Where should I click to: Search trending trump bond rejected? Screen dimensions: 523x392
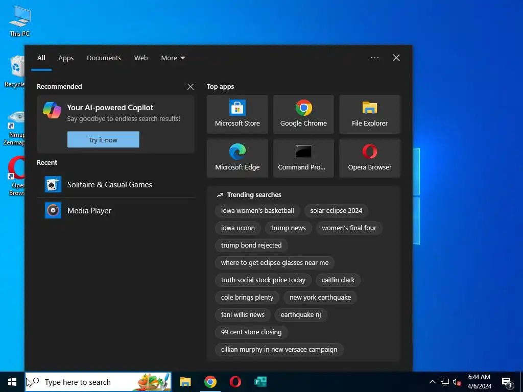[251, 246]
